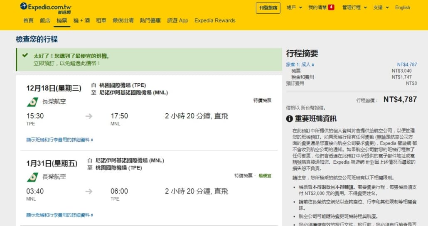The width and height of the screenshot is (428, 226).
Task: Expand the 帳戶 dropdown menu
Action: click(x=294, y=7)
